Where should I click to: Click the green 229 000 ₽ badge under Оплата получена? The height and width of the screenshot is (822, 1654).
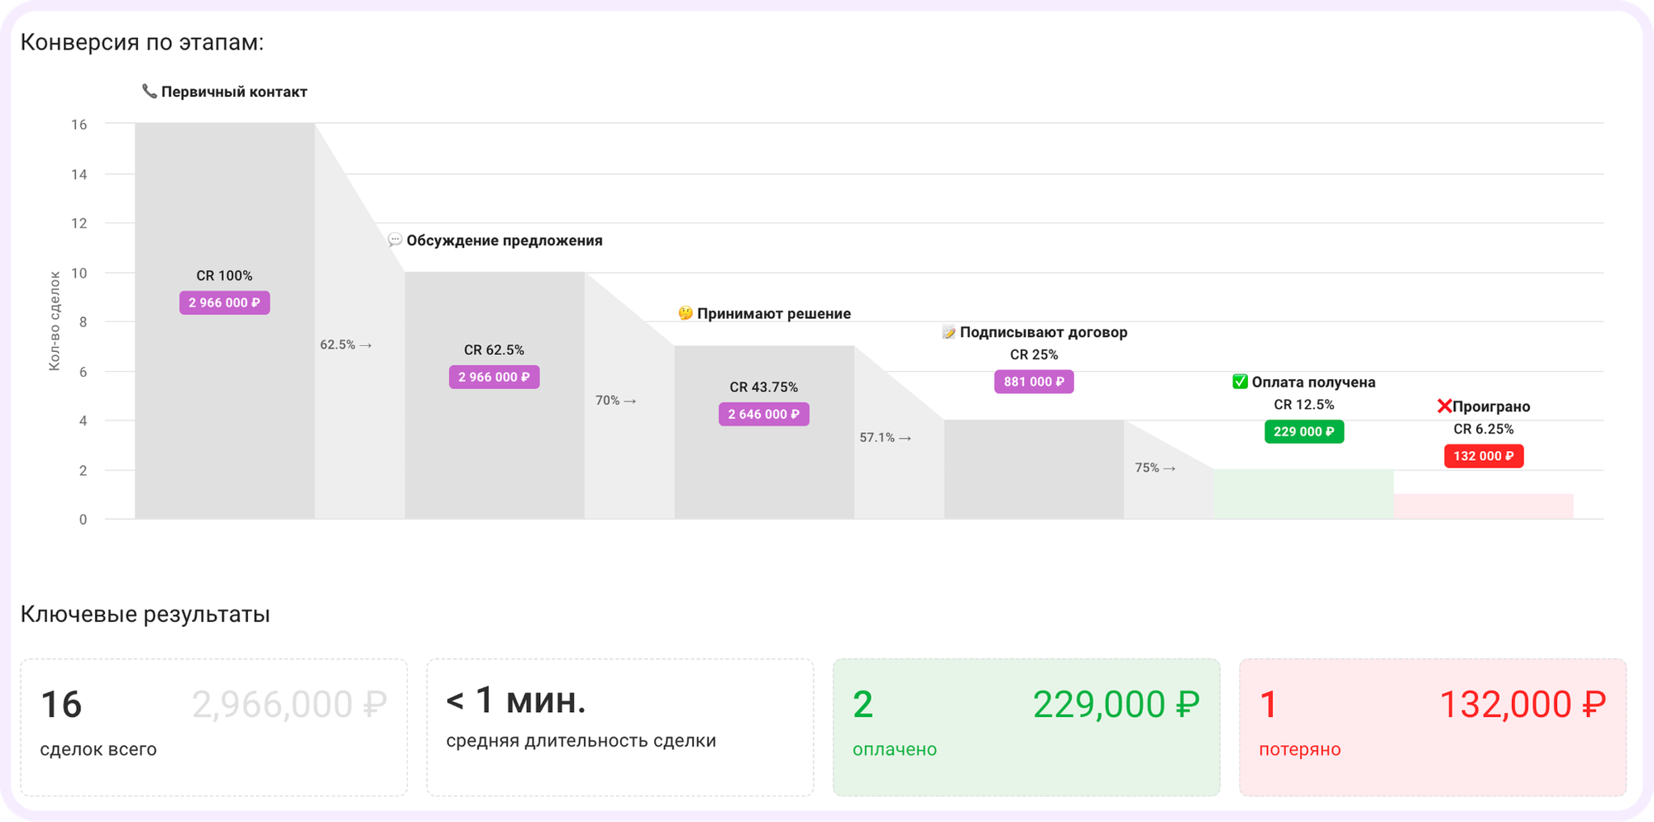(1304, 431)
